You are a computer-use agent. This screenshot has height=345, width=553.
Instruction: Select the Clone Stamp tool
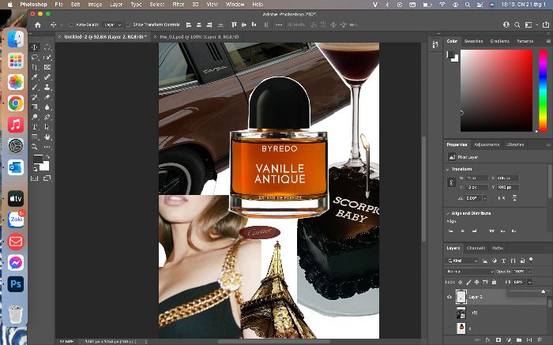pyautogui.click(x=47, y=87)
